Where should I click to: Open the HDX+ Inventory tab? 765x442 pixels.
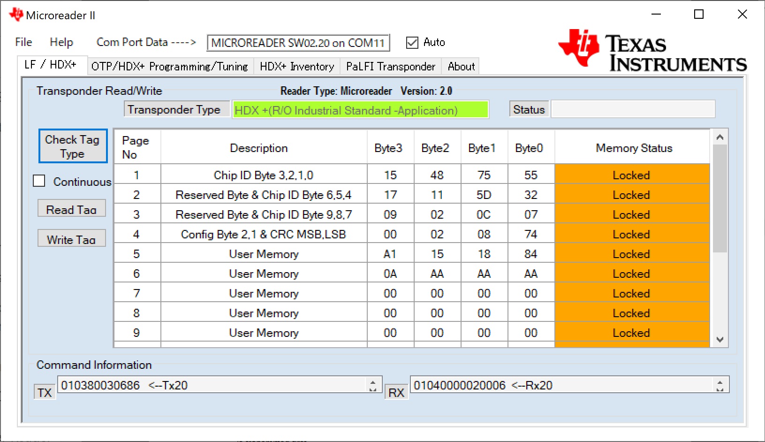(297, 67)
